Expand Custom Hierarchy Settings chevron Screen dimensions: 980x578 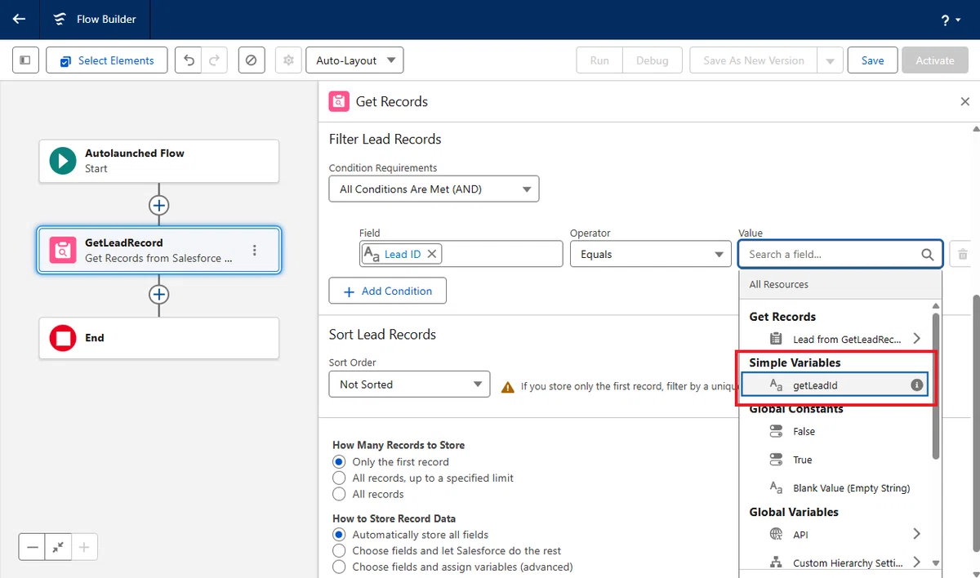tap(916, 562)
